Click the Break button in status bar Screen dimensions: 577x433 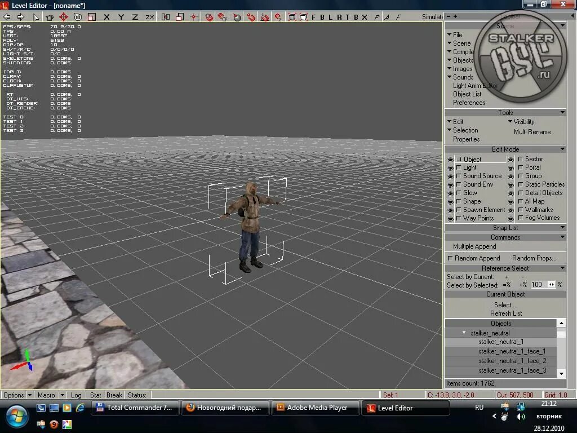[114, 395]
